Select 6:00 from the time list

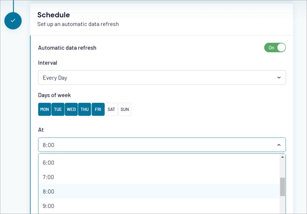(120, 162)
